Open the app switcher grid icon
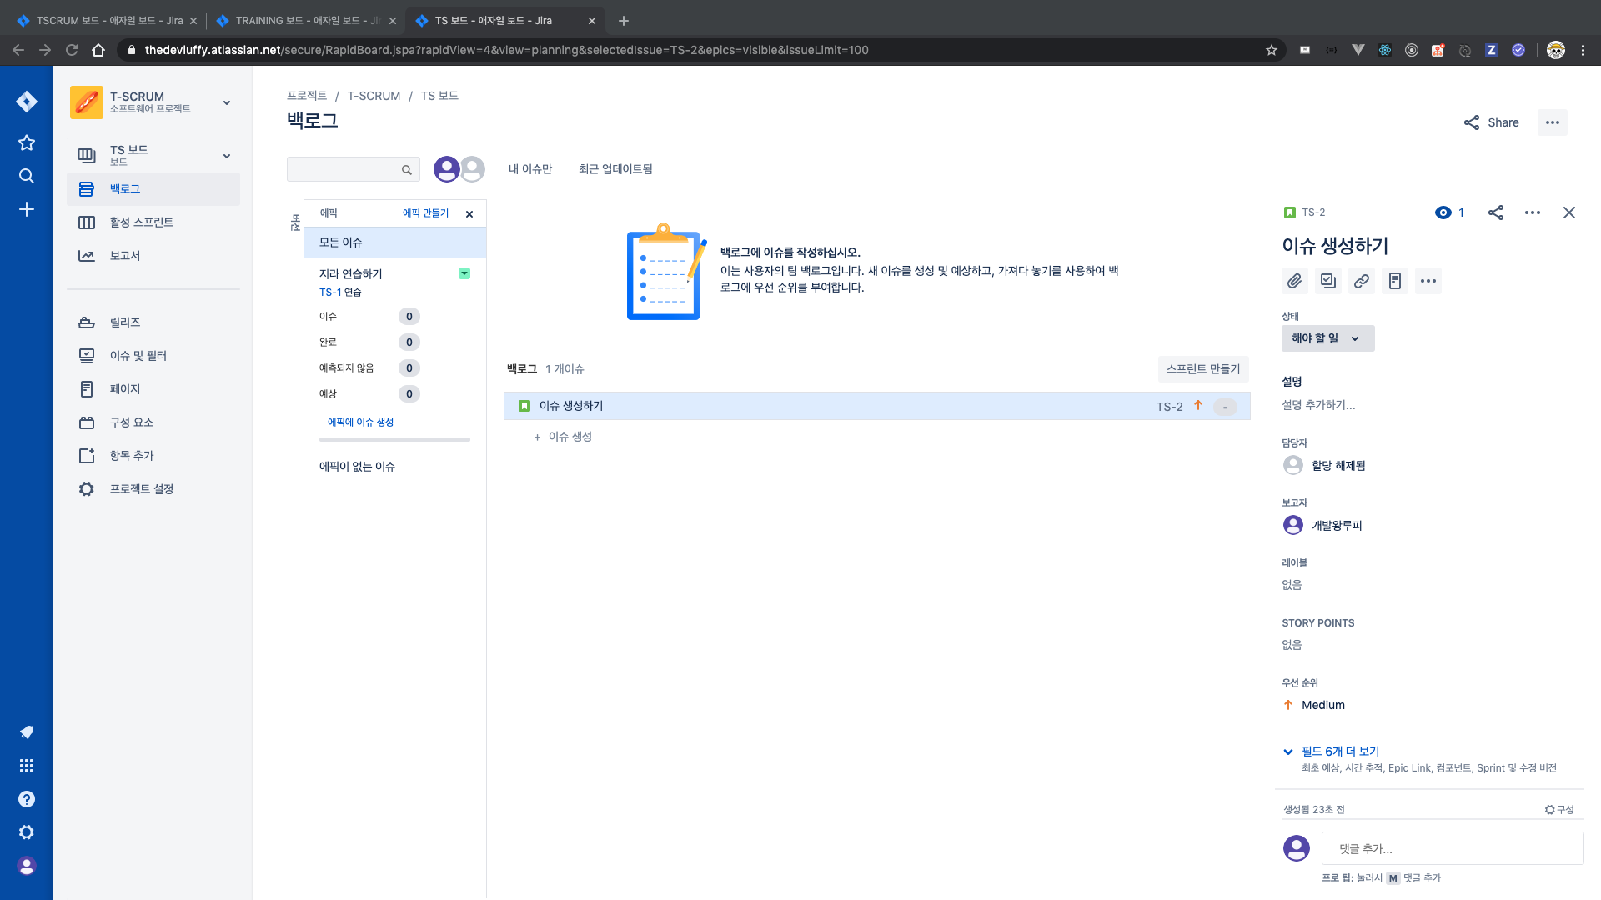 click(27, 766)
